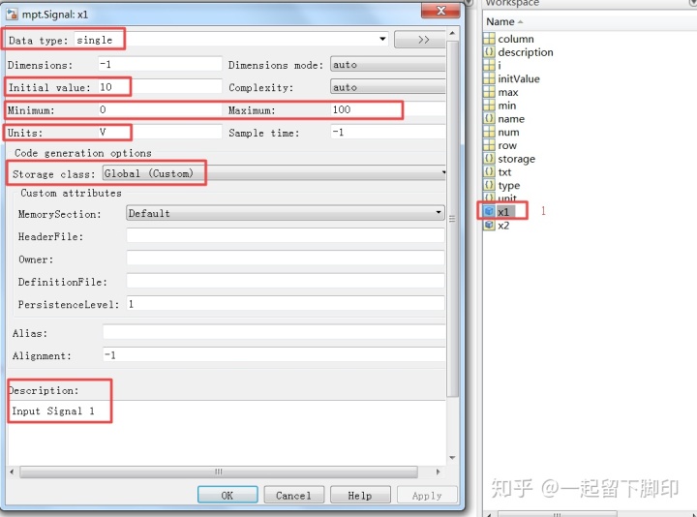This screenshot has width=697, height=517.
Task: Click the OK button
Action: pos(227,495)
